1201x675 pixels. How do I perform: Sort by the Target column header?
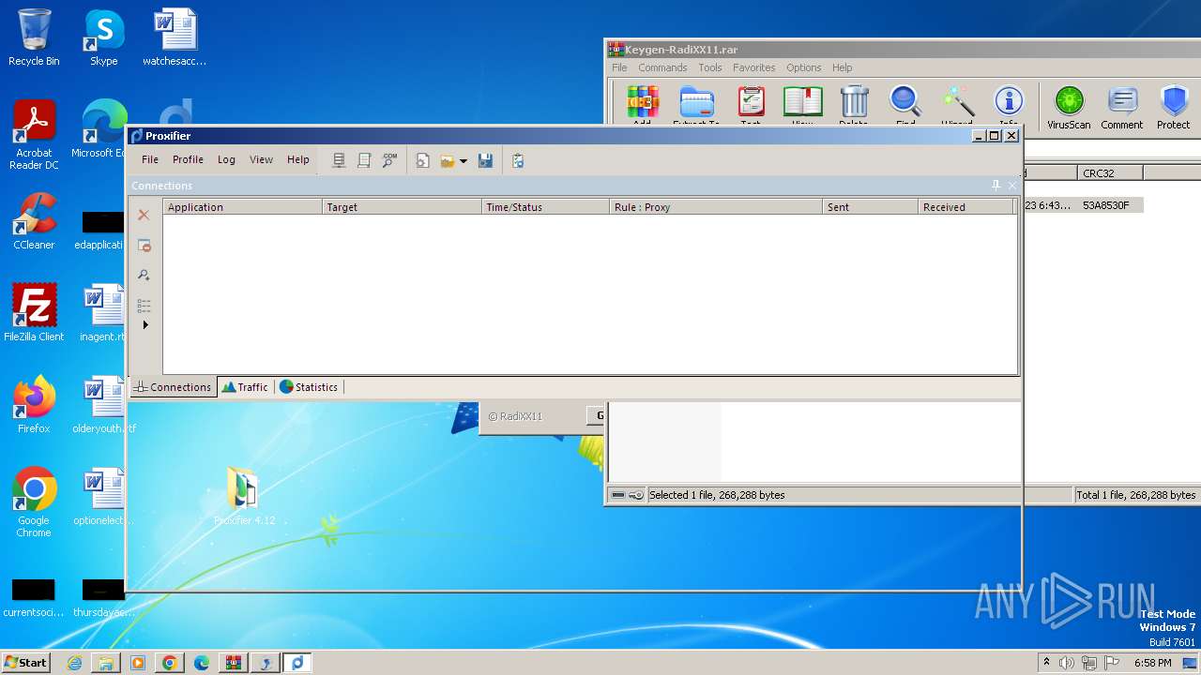pos(402,207)
